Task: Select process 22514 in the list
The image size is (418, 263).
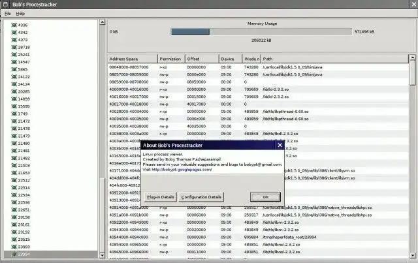Action: tap(24, 187)
